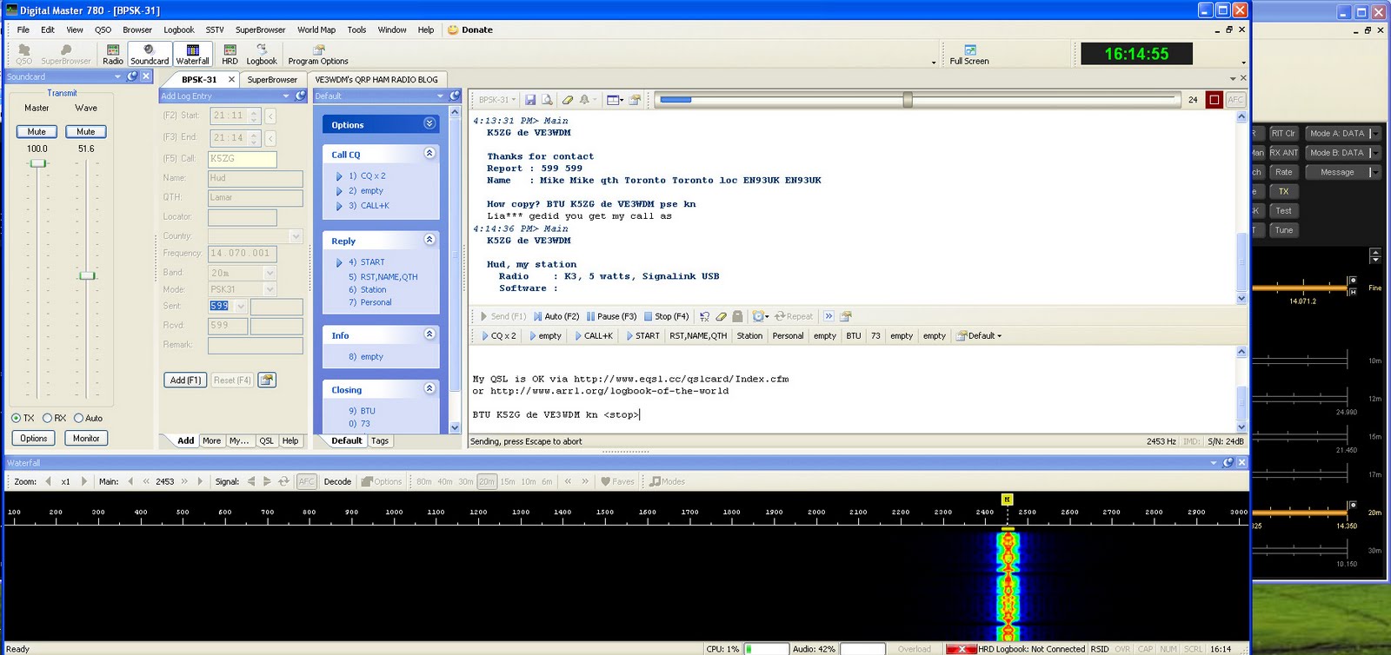Open the Sent report 599 dropdown
The height and width of the screenshot is (655, 1391).
pyautogui.click(x=241, y=307)
